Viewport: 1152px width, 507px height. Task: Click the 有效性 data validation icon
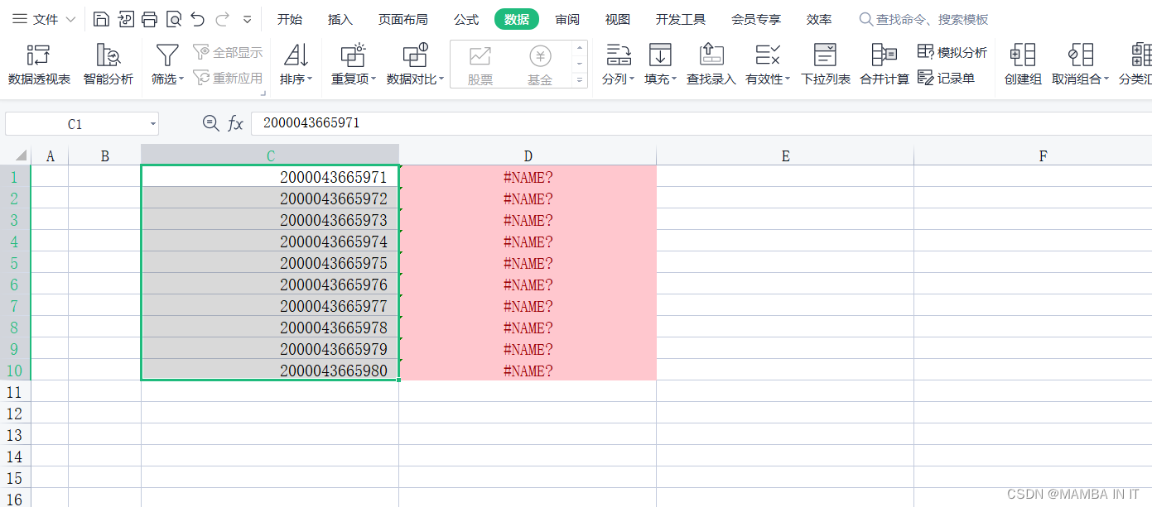pos(768,55)
